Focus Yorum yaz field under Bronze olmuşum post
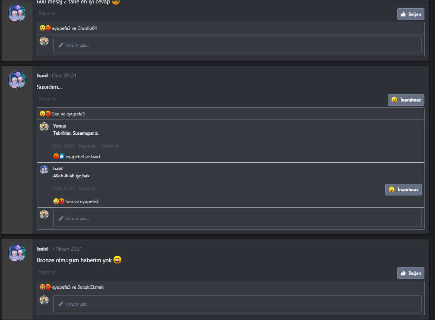Image resolution: width=435 pixels, height=320 pixels. tap(237, 304)
